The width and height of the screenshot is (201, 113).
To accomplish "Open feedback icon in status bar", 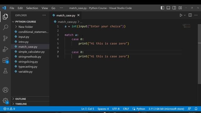I will [x=189, y=109].
